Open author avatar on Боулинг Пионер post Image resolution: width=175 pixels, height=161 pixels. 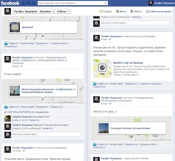point(96,159)
